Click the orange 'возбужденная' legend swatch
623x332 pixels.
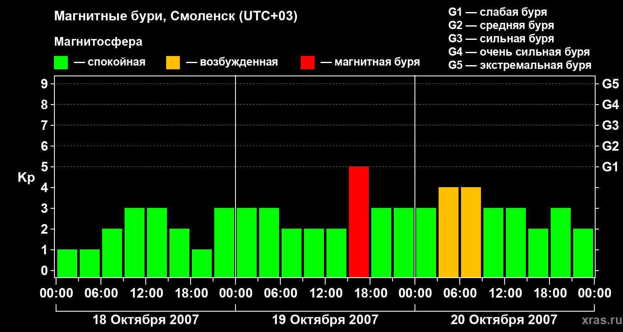pyautogui.click(x=173, y=63)
